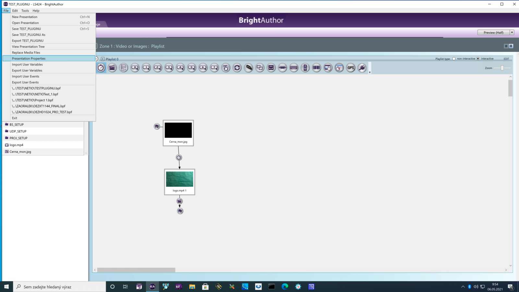Open the Edit menu
The height and width of the screenshot is (292, 519).
click(15, 11)
